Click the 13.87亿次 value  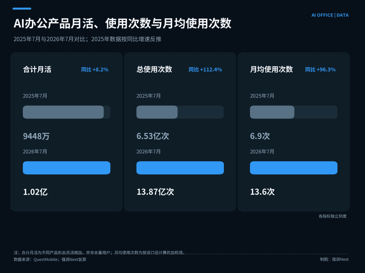pyautogui.click(x=155, y=192)
